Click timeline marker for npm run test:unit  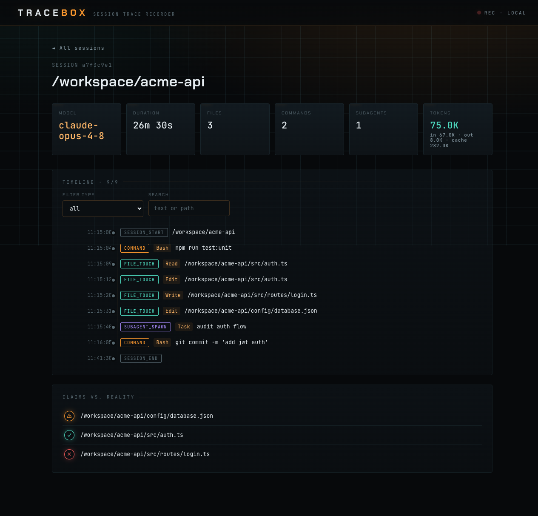(113, 248)
